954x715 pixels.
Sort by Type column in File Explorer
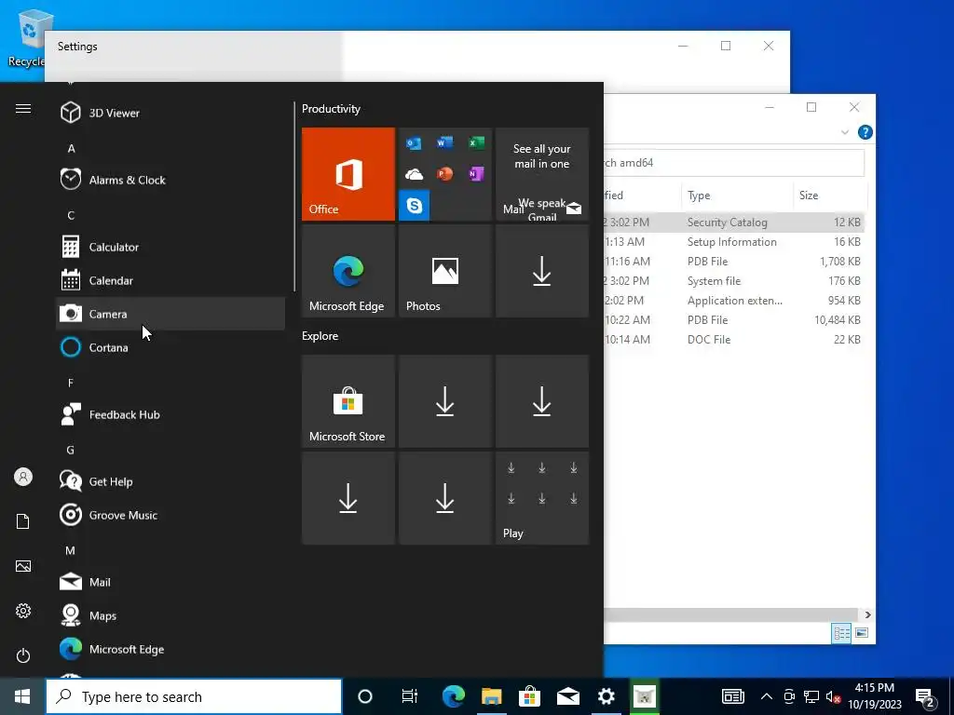[x=737, y=196]
